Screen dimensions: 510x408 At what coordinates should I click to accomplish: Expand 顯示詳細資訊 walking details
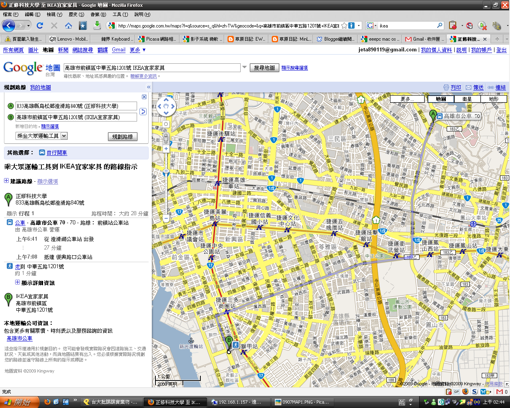[x=18, y=282]
